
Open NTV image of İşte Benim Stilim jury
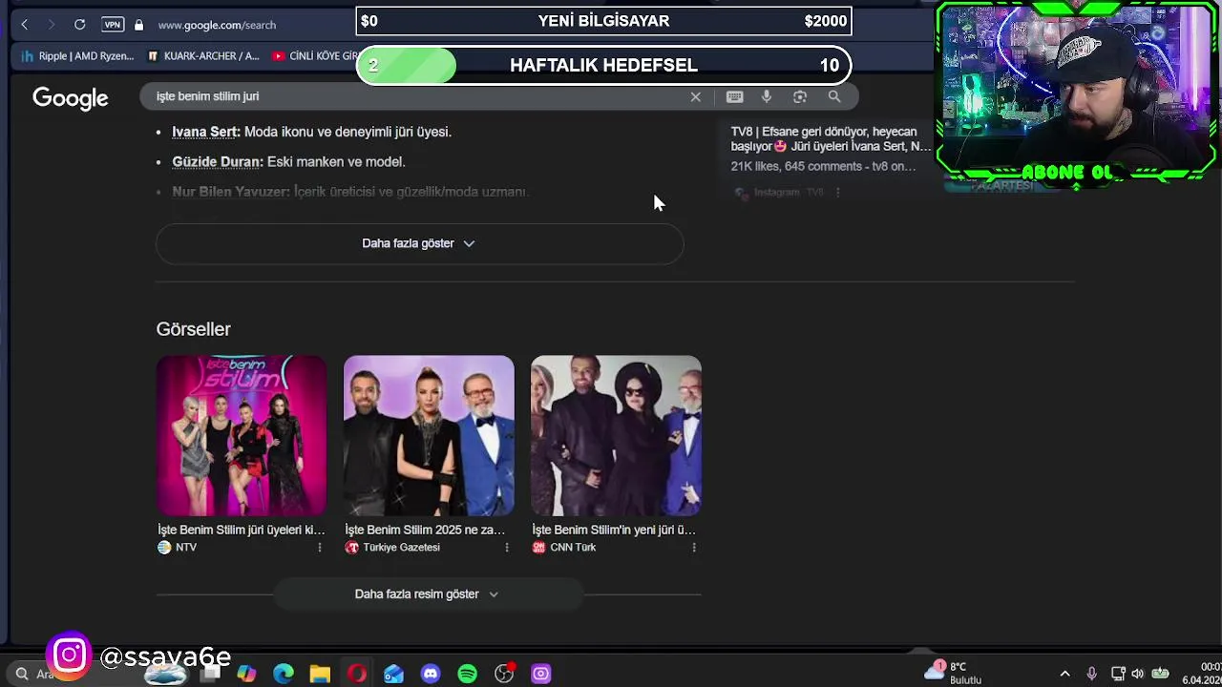242,435
